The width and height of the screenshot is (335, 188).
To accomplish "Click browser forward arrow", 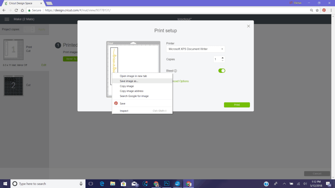I will pyautogui.click(x=10, y=10).
